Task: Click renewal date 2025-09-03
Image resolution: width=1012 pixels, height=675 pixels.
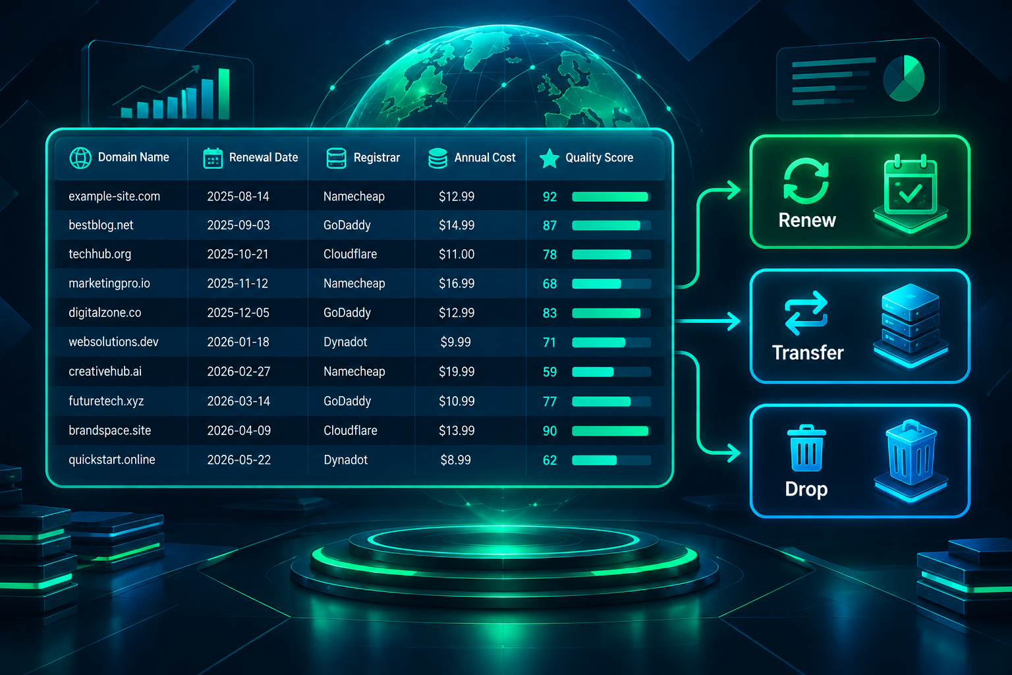Action: pos(239,225)
